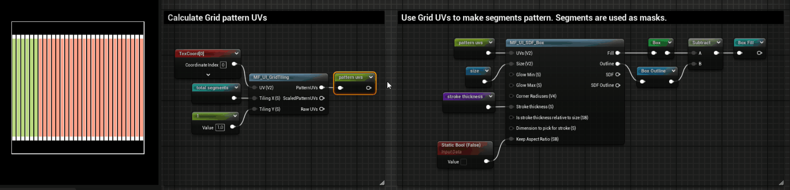Image resolution: width=790 pixels, height=190 pixels.
Task: Collapse the Subtract node using its arrow
Action: [718, 42]
